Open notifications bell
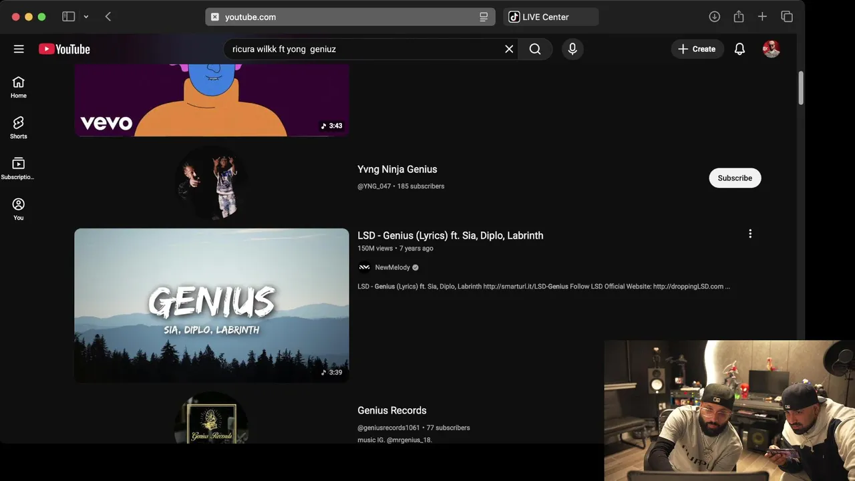This screenshot has width=855, height=481. coord(739,49)
